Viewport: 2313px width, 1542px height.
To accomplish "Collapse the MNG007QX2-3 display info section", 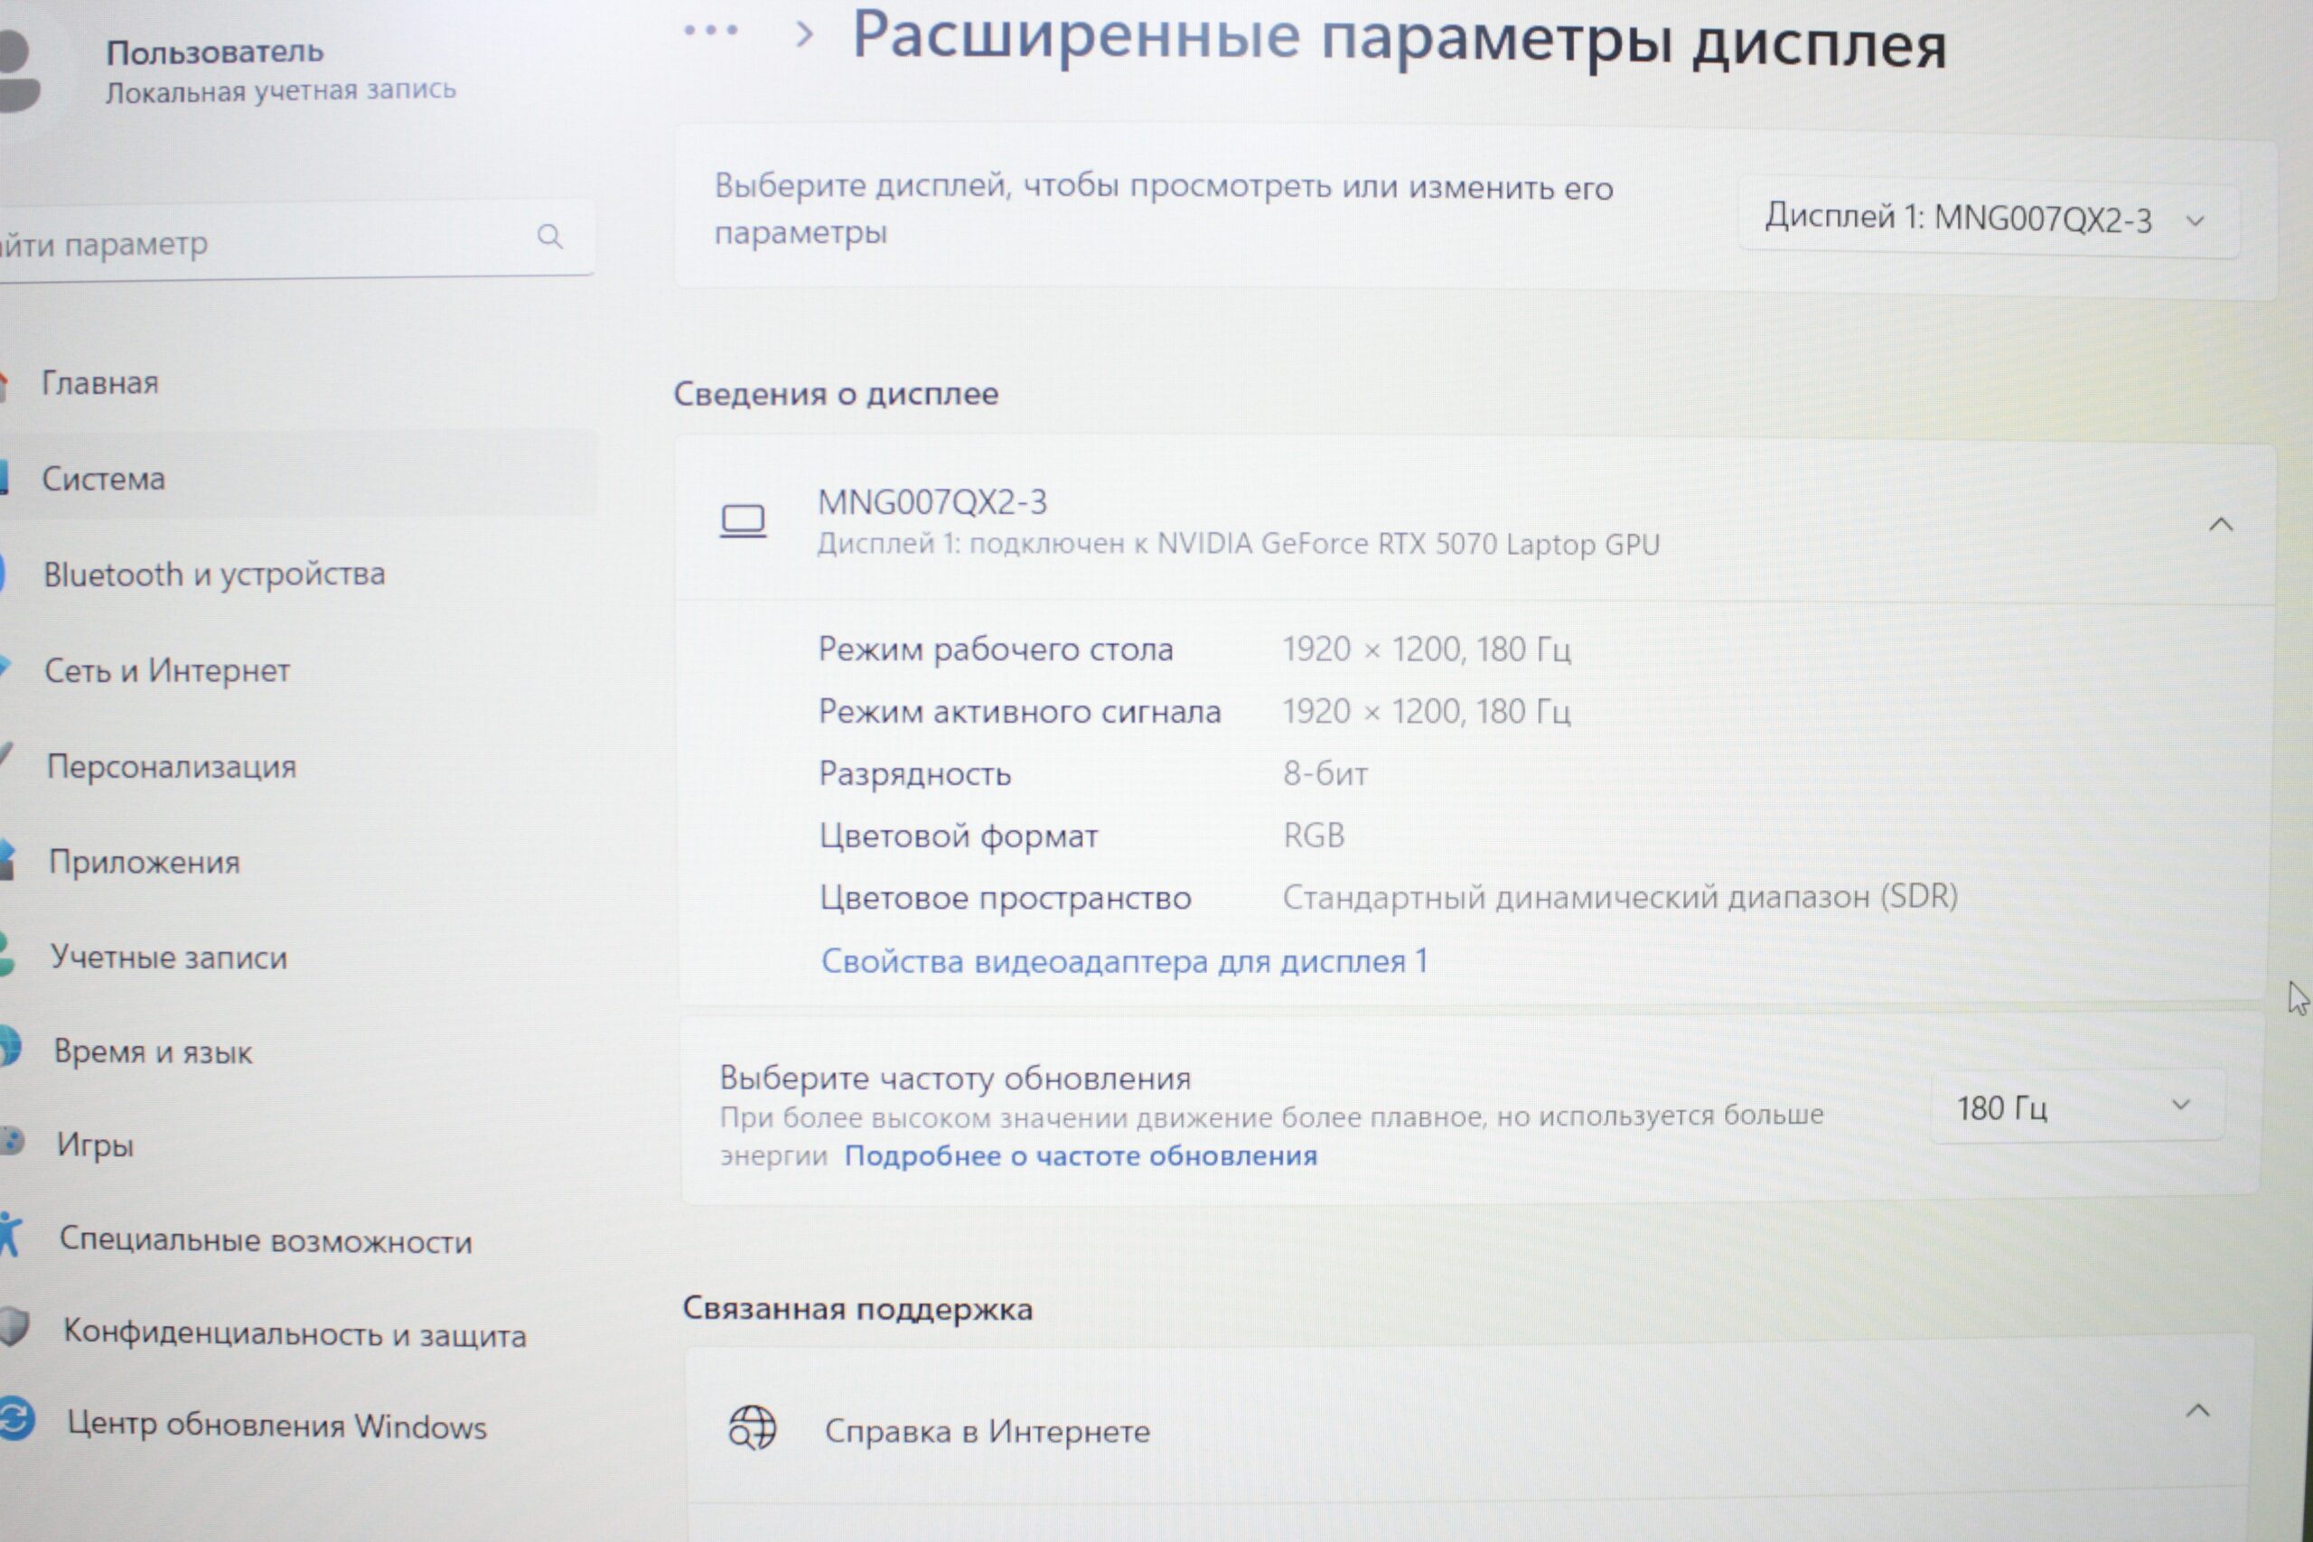I will point(2221,525).
